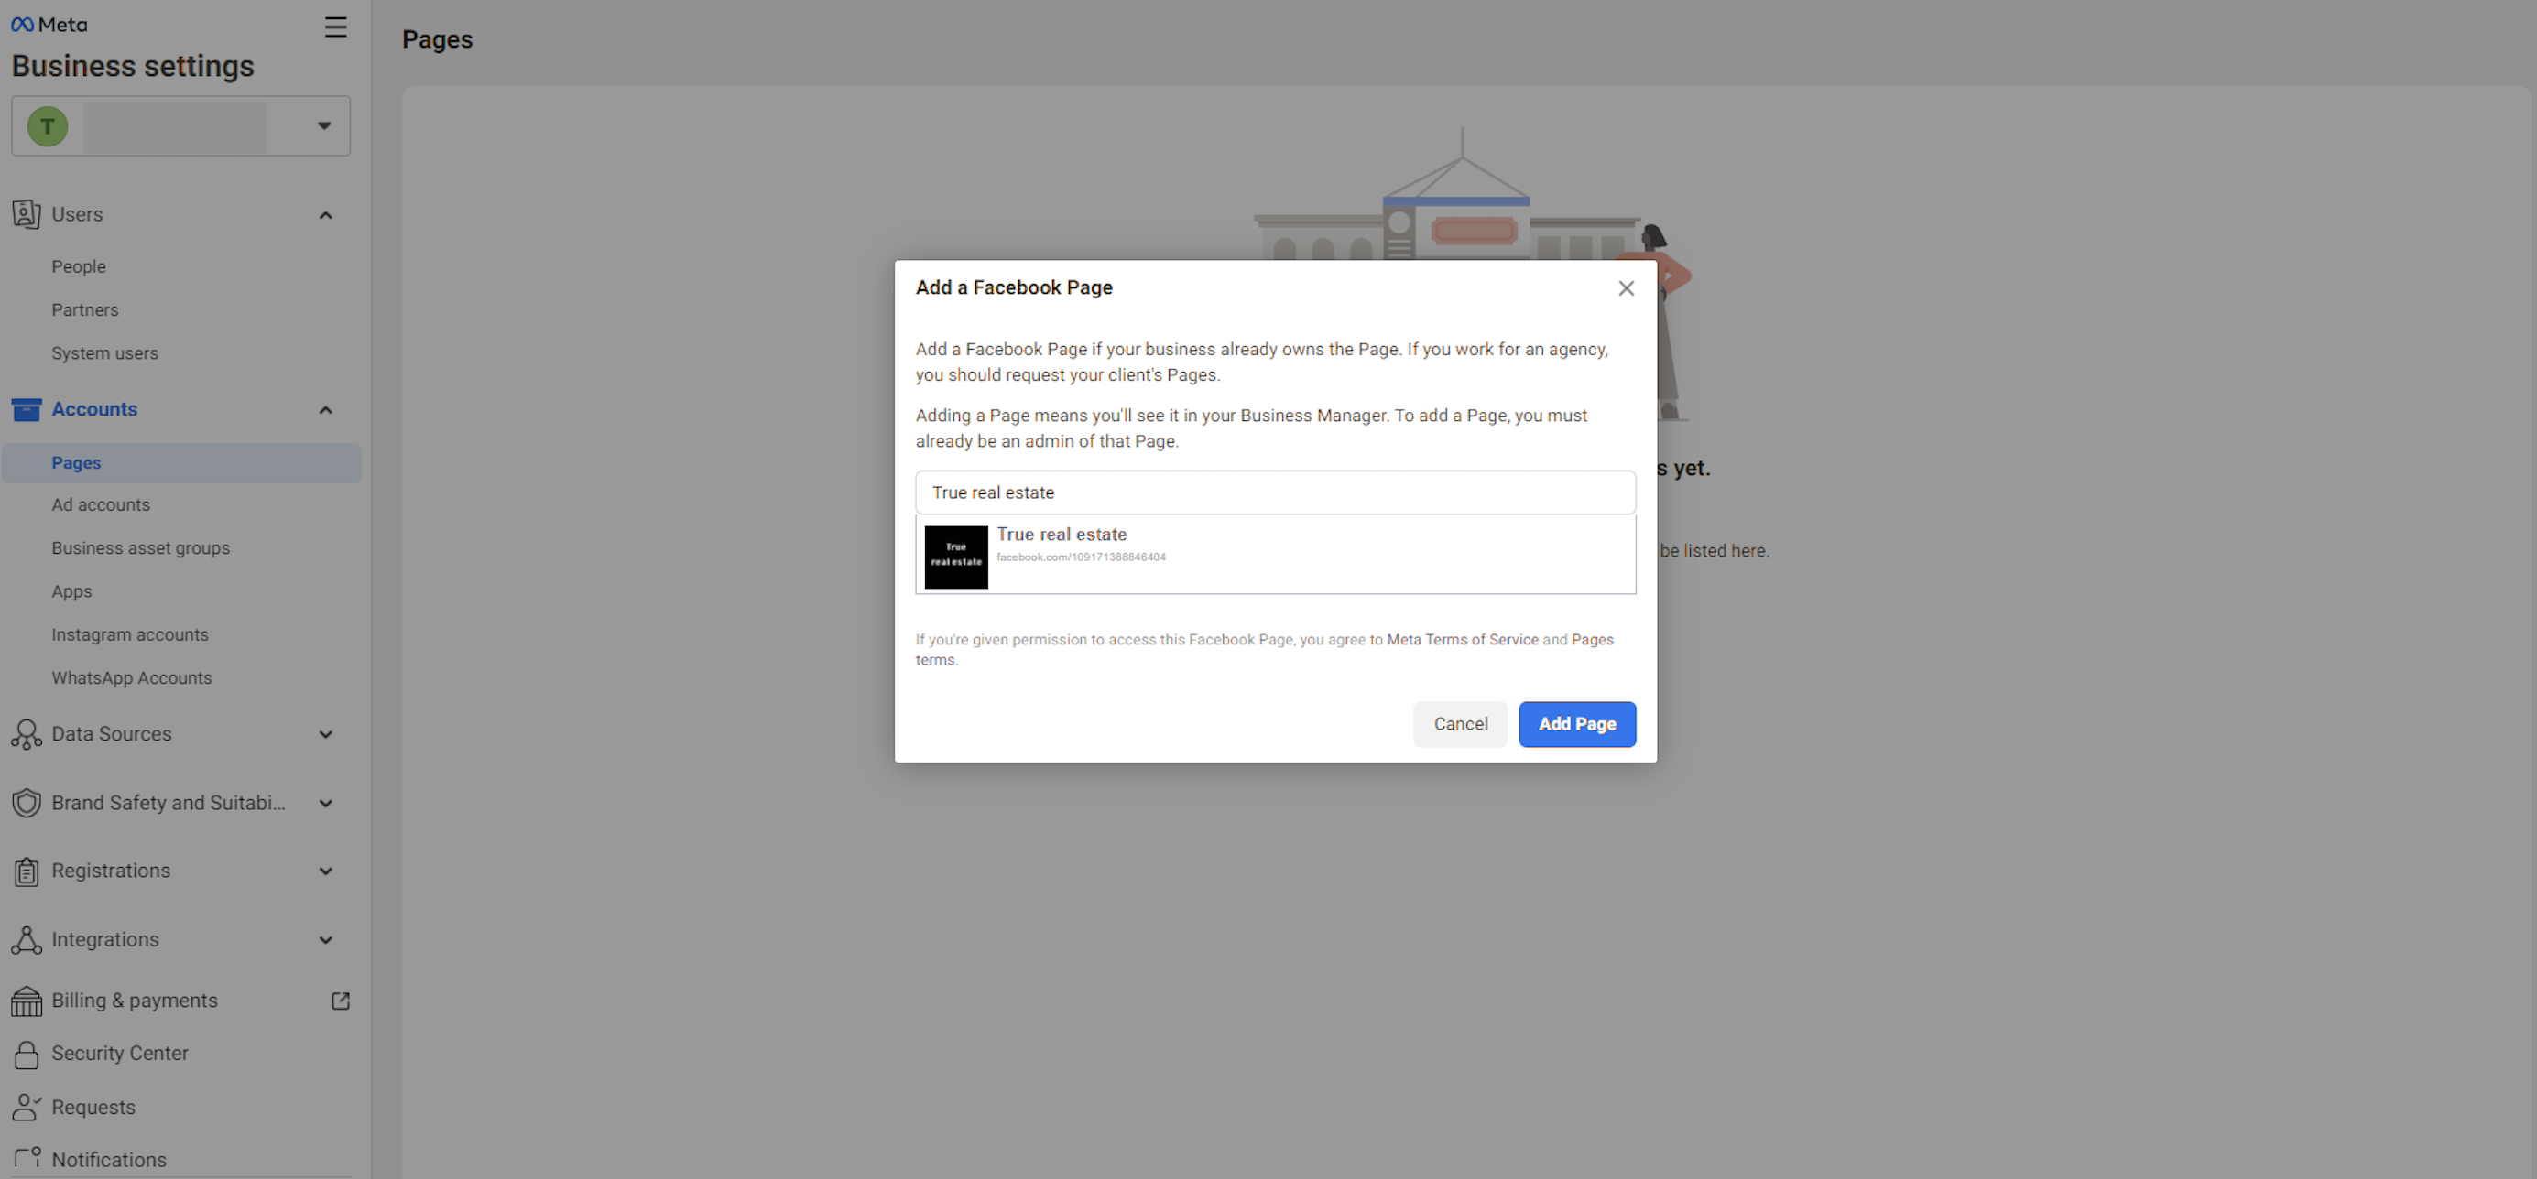Toggle the hamburger navigation menu
The width and height of the screenshot is (2537, 1179).
(x=336, y=27)
